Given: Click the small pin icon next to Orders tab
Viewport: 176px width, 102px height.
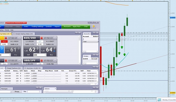Looking at the screenshot, I should point(92,56).
